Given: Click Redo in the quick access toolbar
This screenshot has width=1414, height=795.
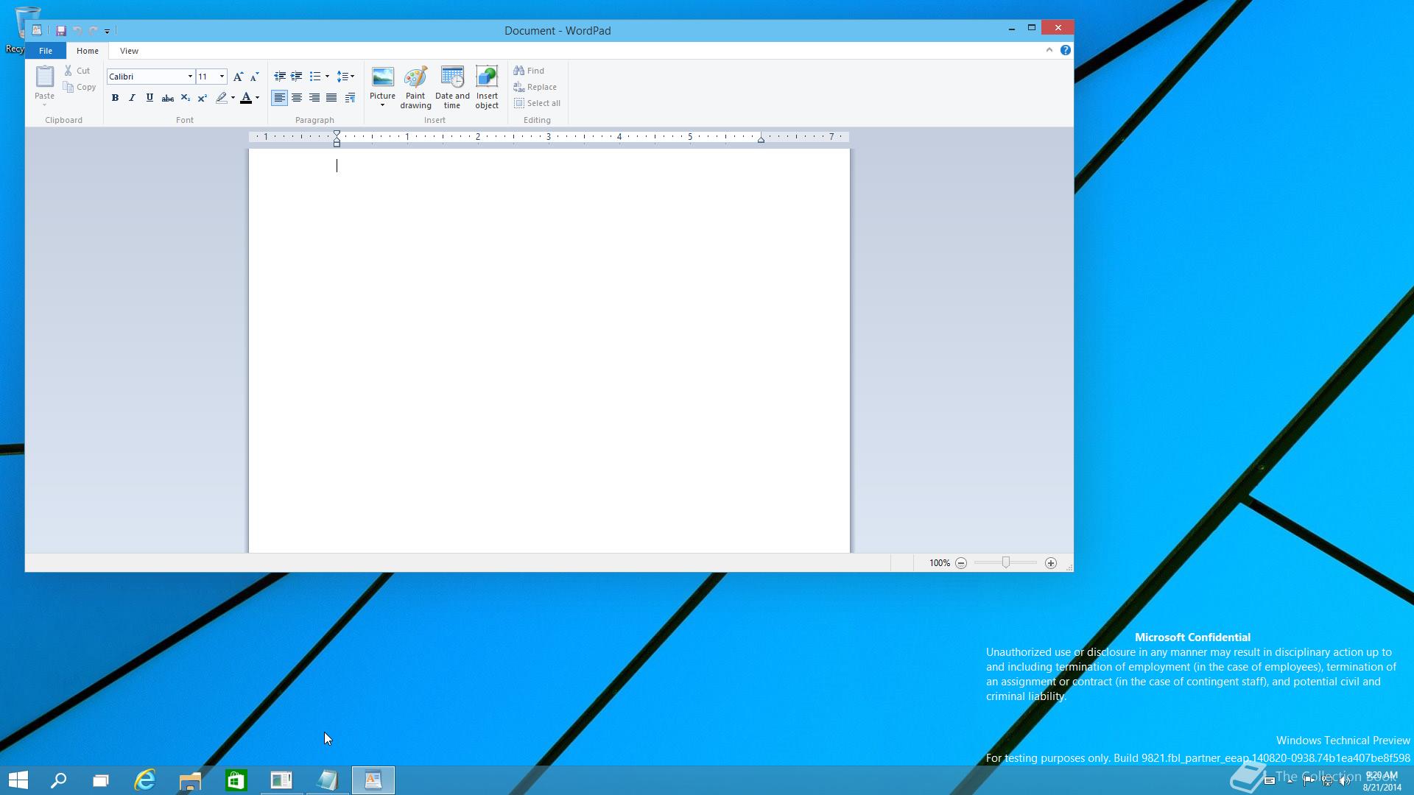Looking at the screenshot, I should 93,30.
